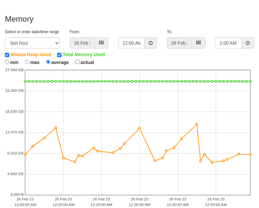259x208 pixels.
Task: Open the From date calendar picker icon
Action: [x=102, y=43]
